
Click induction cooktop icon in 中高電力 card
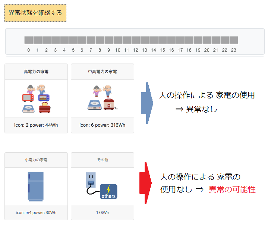(x=95, y=105)
